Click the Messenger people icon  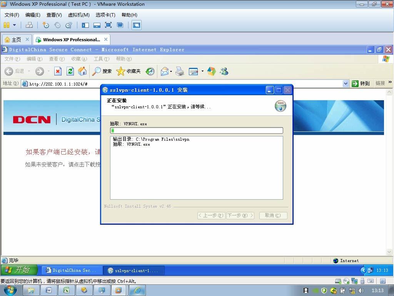pyautogui.click(x=224, y=71)
